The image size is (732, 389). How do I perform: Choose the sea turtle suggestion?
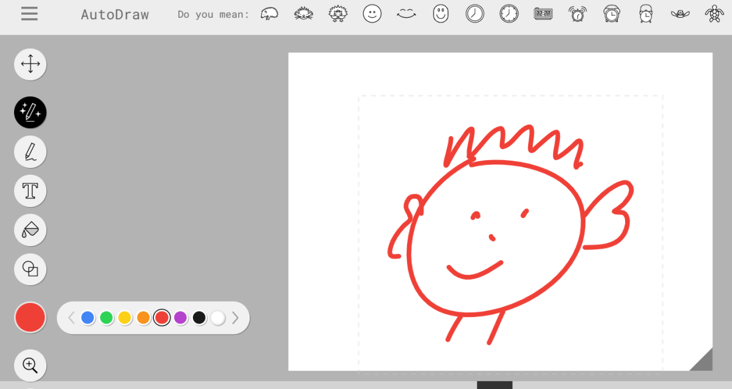pyautogui.click(x=714, y=13)
